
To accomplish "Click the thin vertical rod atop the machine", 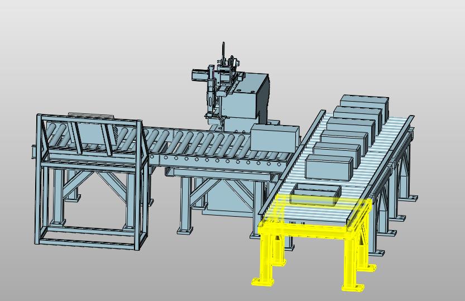I will point(224,52).
